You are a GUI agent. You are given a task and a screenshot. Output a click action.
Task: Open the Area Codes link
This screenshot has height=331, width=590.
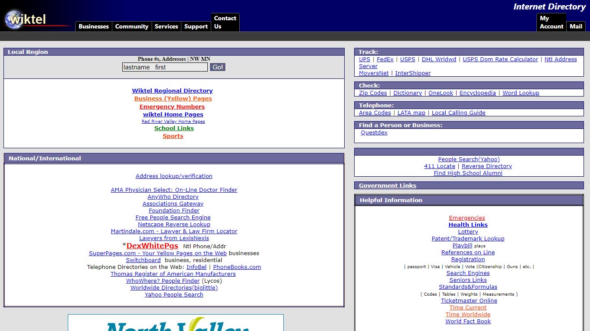point(375,113)
